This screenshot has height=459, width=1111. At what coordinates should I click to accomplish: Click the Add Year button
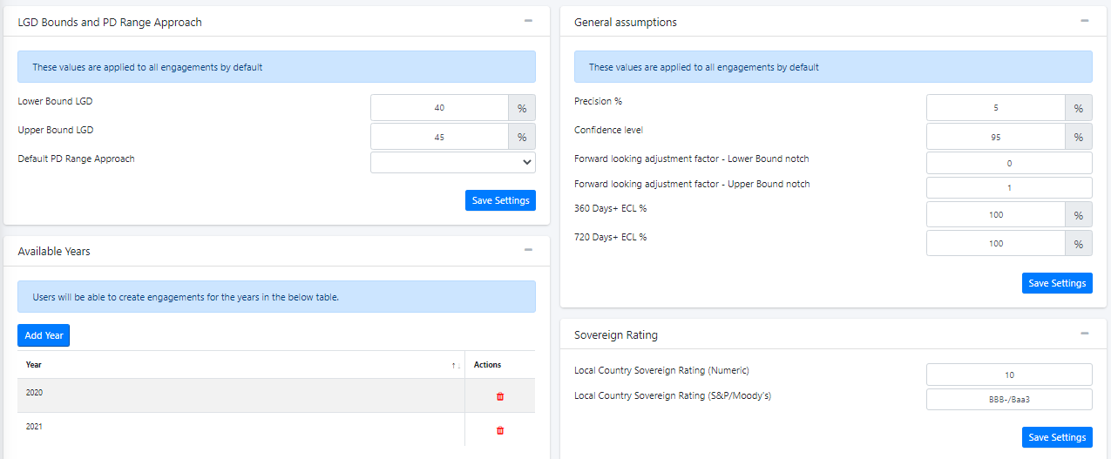pos(43,335)
